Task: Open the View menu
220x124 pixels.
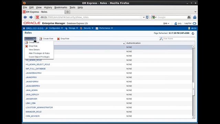Action: tap(39, 8)
